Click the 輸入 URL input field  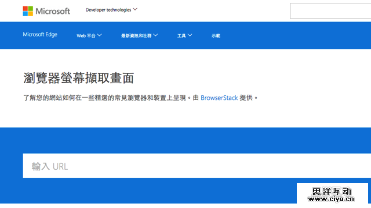(197, 166)
